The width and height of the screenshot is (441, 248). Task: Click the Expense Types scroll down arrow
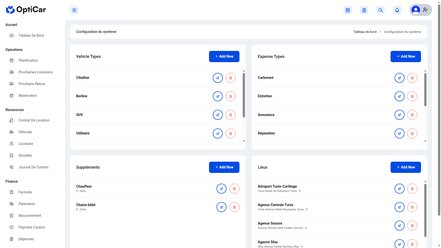pyautogui.click(x=425, y=141)
